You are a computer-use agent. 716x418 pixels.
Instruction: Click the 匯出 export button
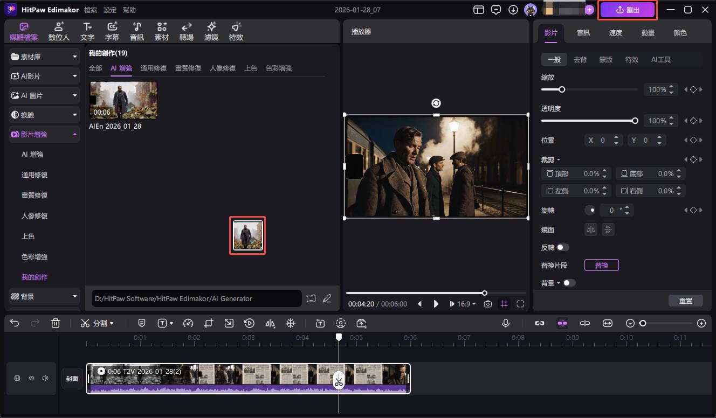tap(628, 10)
